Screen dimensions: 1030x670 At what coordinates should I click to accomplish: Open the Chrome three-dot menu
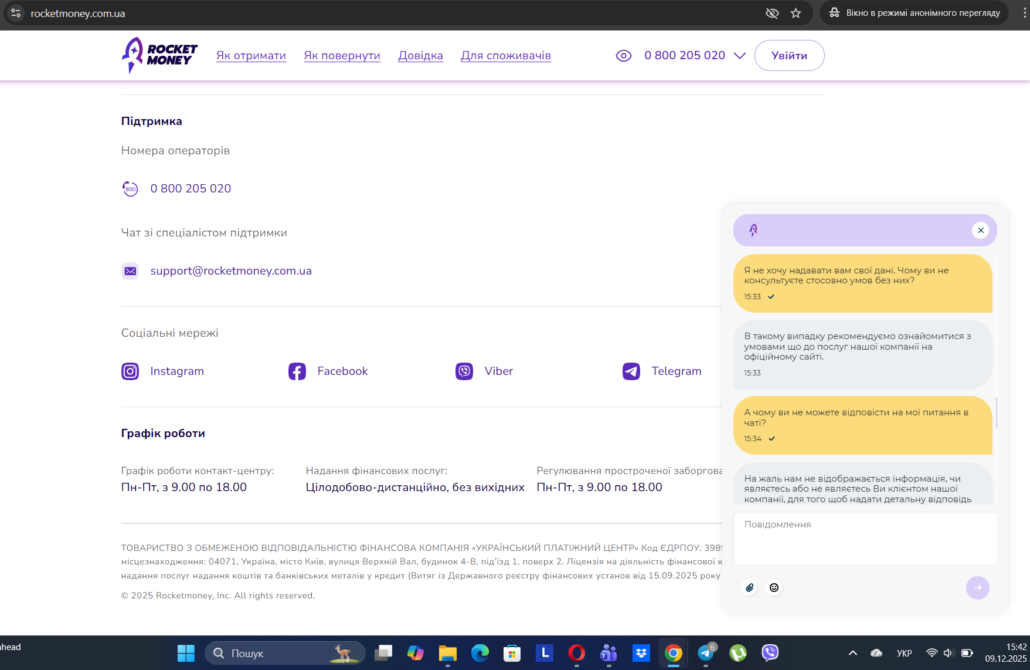click(1024, 13)
